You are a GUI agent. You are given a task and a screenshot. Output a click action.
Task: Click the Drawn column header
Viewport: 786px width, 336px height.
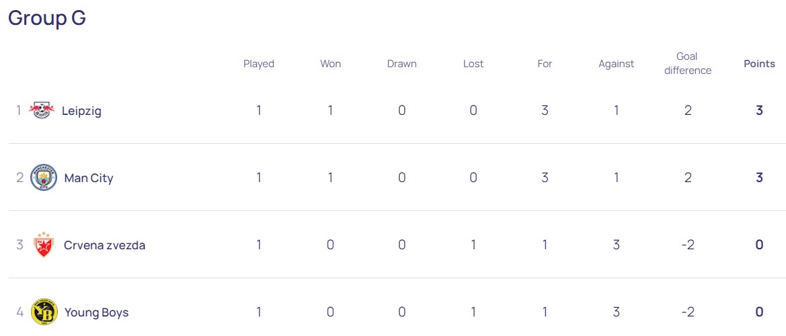pyautogui.click(x=402, y=64)
